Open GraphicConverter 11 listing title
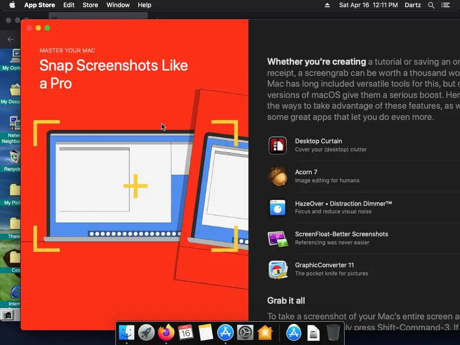This screenshot has height=345, width=460. [324, 265]
